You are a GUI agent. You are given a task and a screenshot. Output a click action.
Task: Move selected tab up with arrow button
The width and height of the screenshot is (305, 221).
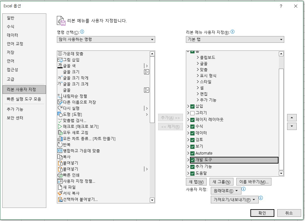[x=292, y=118]
